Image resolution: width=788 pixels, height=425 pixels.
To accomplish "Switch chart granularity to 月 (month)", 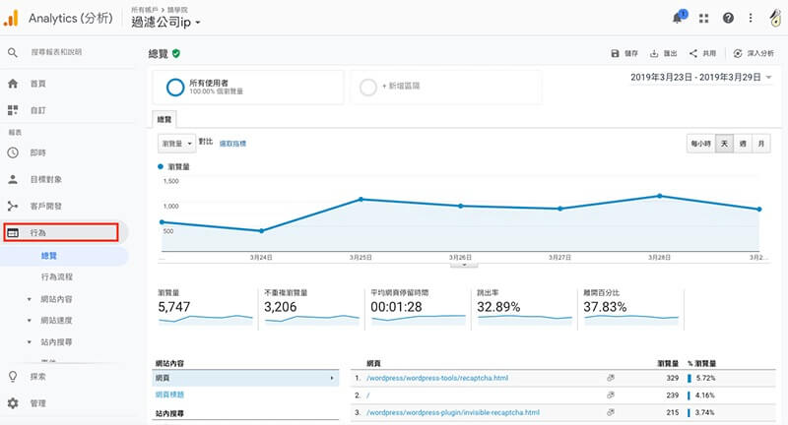I will tap(761, 144).
